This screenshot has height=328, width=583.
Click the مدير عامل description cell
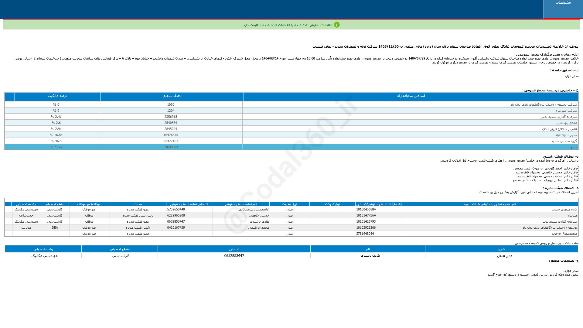(505, 256)
